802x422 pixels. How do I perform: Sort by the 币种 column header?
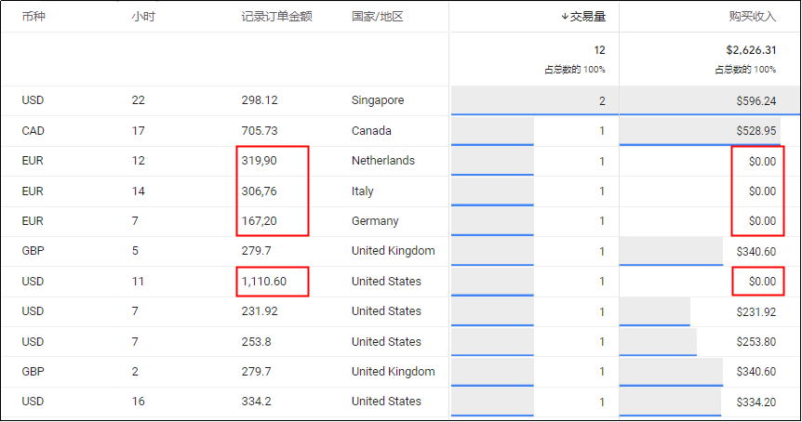tap(33, 17)
